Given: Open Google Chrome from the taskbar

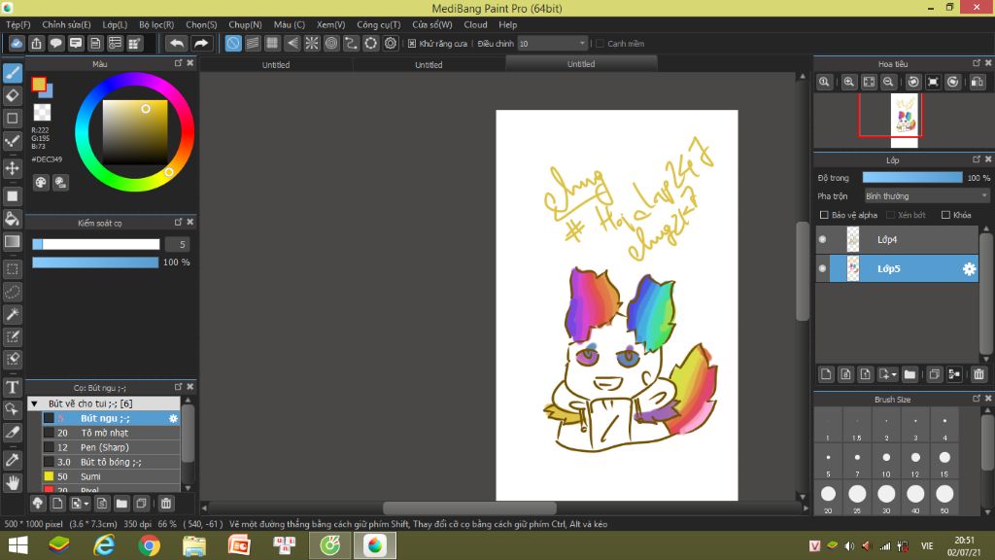Looking at the screenshot, I should (149, 545).
